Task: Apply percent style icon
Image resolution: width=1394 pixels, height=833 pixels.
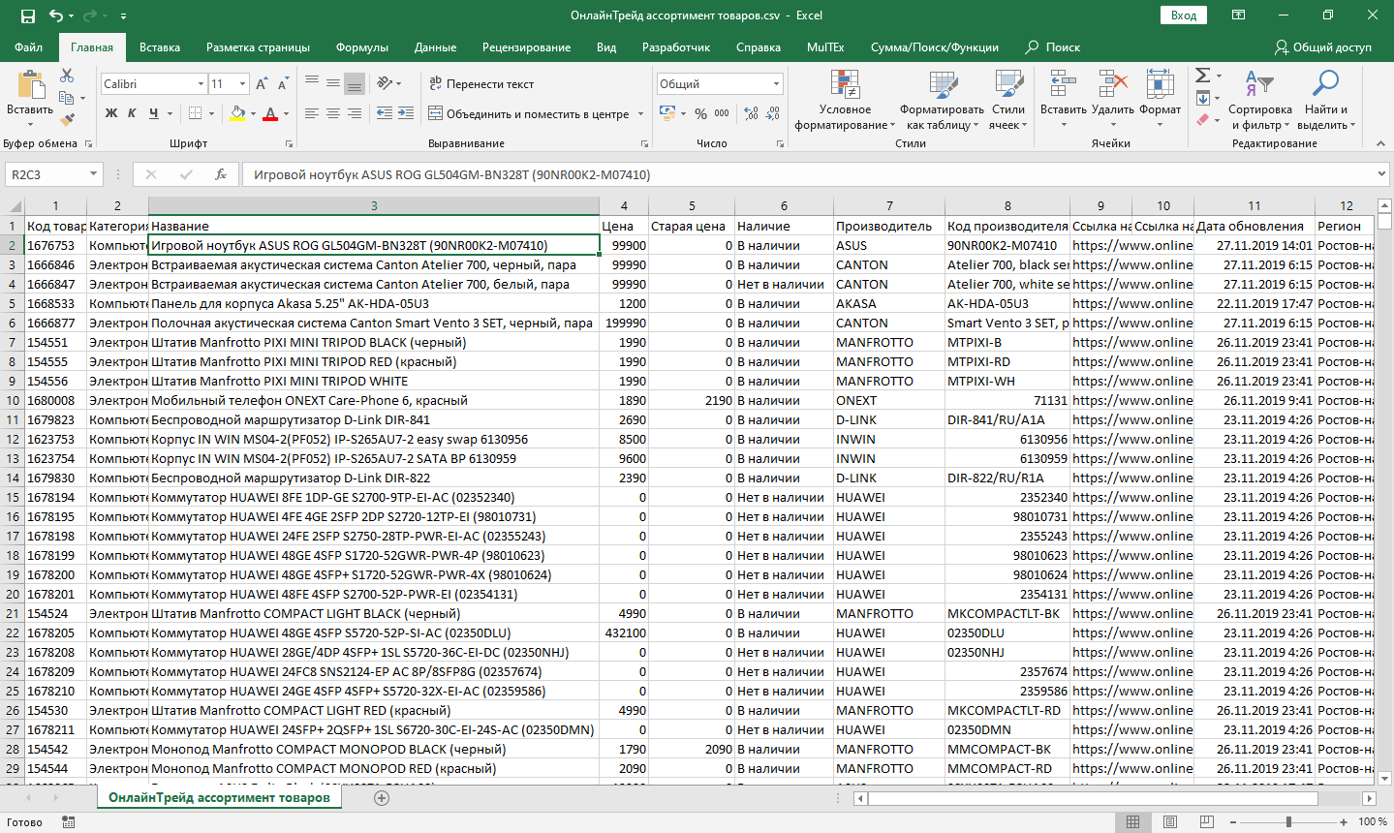Action: click(x=700, y=113)
